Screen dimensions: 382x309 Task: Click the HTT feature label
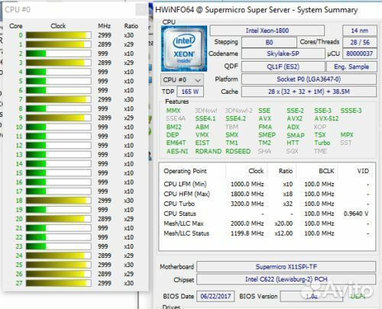coord(293,143)
